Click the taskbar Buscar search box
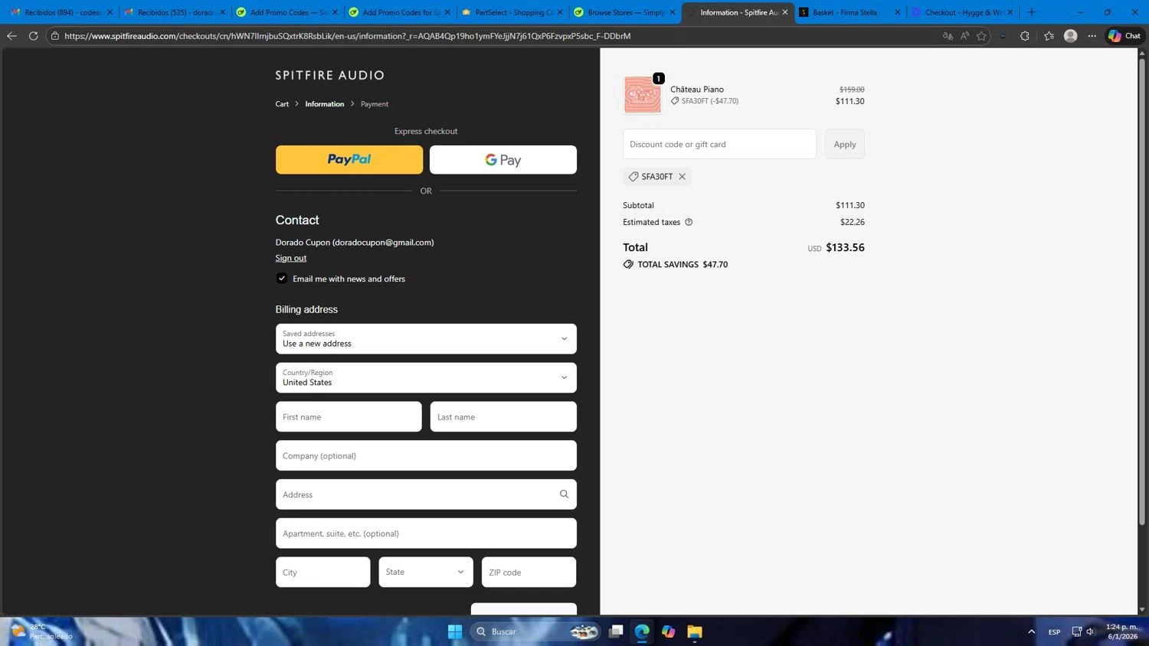Screen dimensions: 1149x646 click(x=537, y=631)
